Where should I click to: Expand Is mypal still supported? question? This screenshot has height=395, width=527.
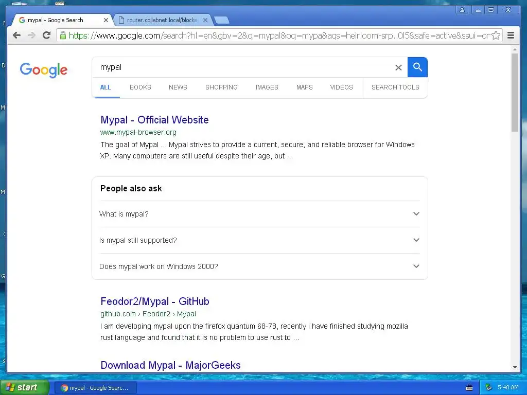(259, 240)
